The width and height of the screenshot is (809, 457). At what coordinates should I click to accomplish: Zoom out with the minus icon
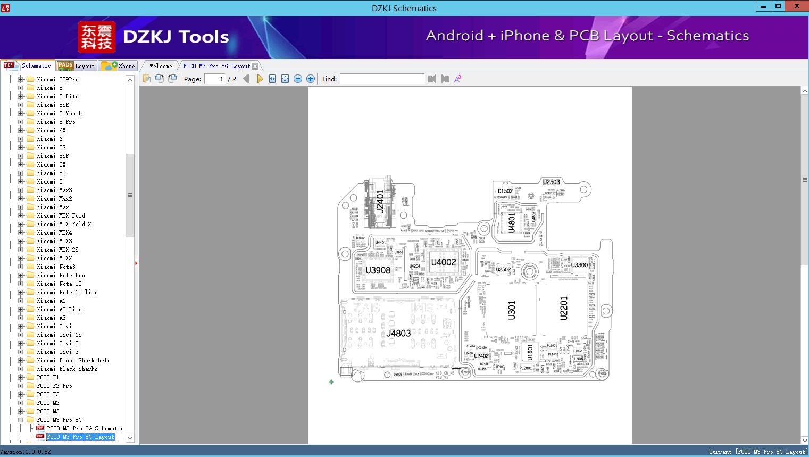tap(298, 79)
